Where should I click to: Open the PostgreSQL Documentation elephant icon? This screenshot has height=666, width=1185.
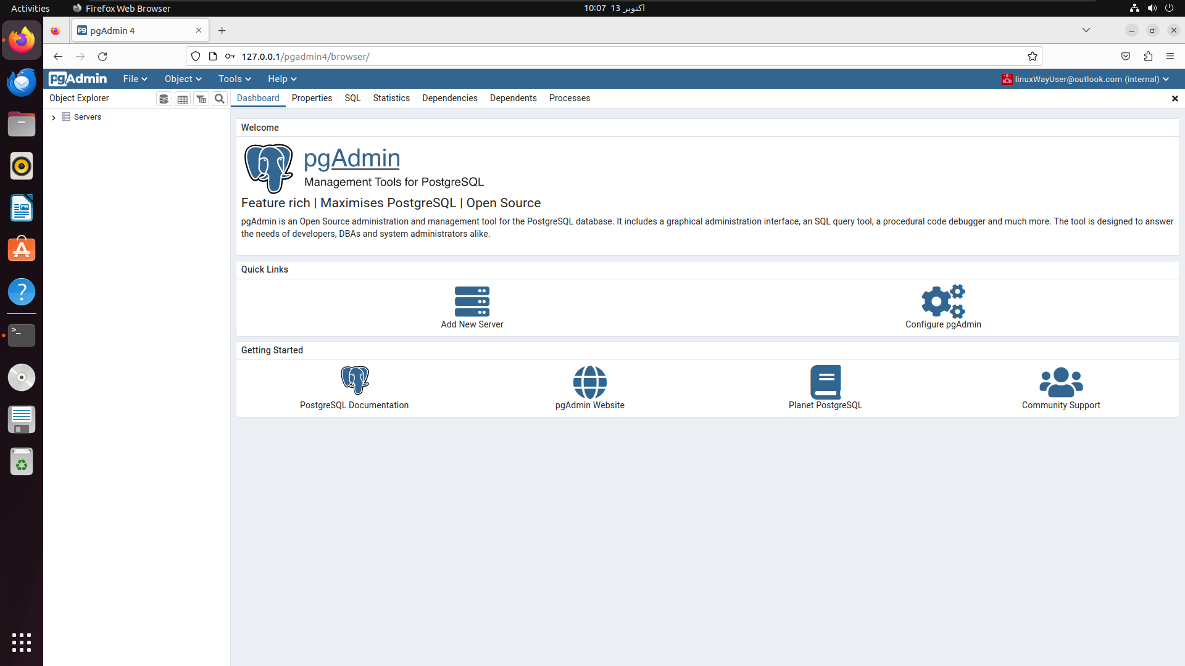354,380
